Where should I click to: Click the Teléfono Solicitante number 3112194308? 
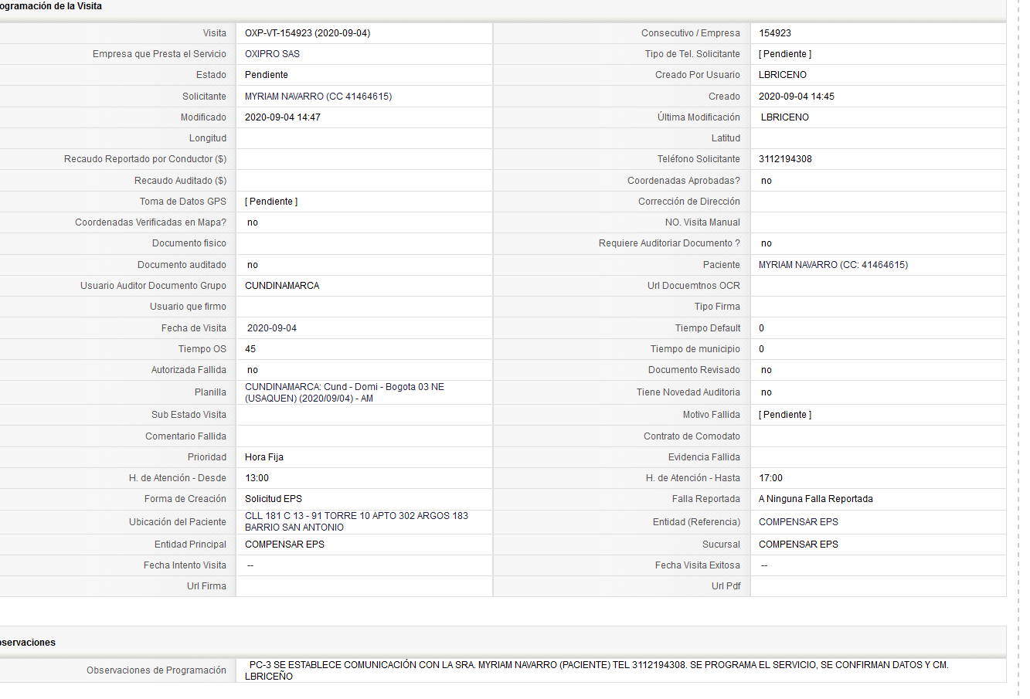[785, 159]
